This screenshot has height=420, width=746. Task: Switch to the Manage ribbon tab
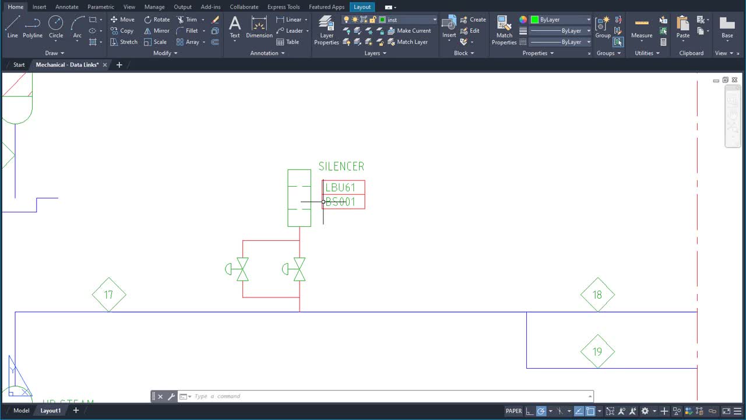point(154,7)
